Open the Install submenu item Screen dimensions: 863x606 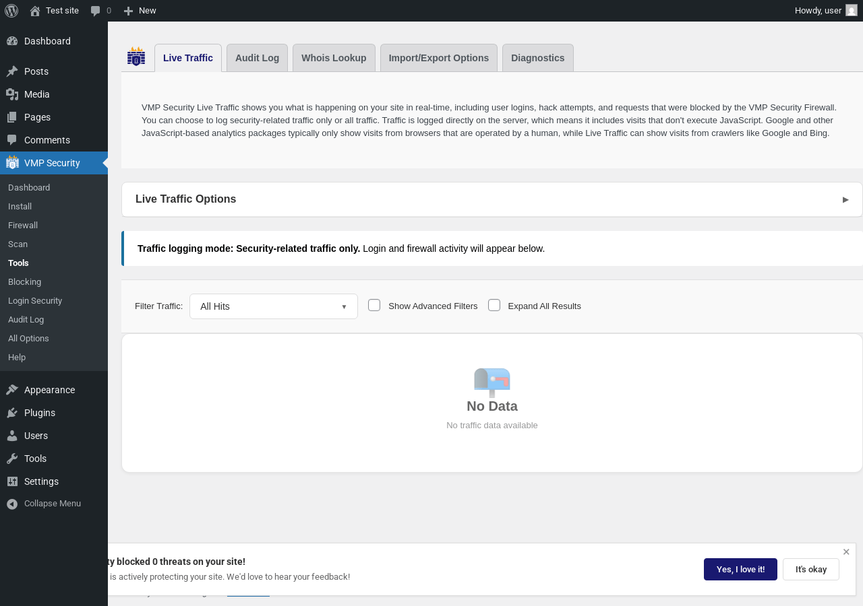coord(54,206)
